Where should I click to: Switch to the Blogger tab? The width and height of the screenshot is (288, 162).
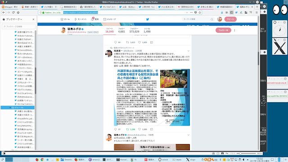pyautogui.click(x=10, y=7)
